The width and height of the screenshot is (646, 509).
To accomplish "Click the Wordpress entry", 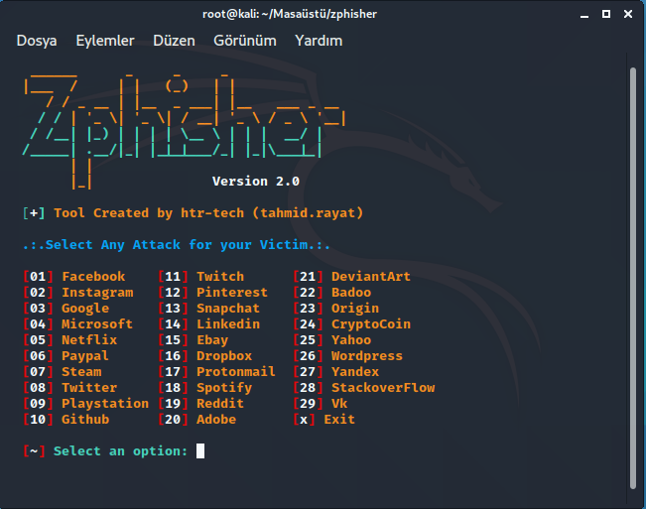I will [x=367, y=356].
